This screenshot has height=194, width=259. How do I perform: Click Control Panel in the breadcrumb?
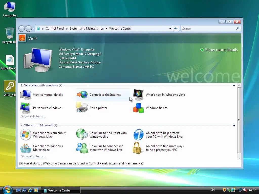pos(55,29)
